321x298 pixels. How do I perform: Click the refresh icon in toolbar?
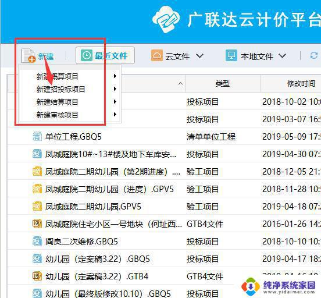click(314, 55)
